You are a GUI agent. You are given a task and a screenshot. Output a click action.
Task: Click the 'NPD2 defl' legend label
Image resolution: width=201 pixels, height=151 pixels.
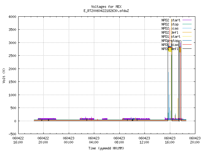coord(170,32)
